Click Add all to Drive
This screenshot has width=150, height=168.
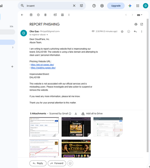click(92, 114)
